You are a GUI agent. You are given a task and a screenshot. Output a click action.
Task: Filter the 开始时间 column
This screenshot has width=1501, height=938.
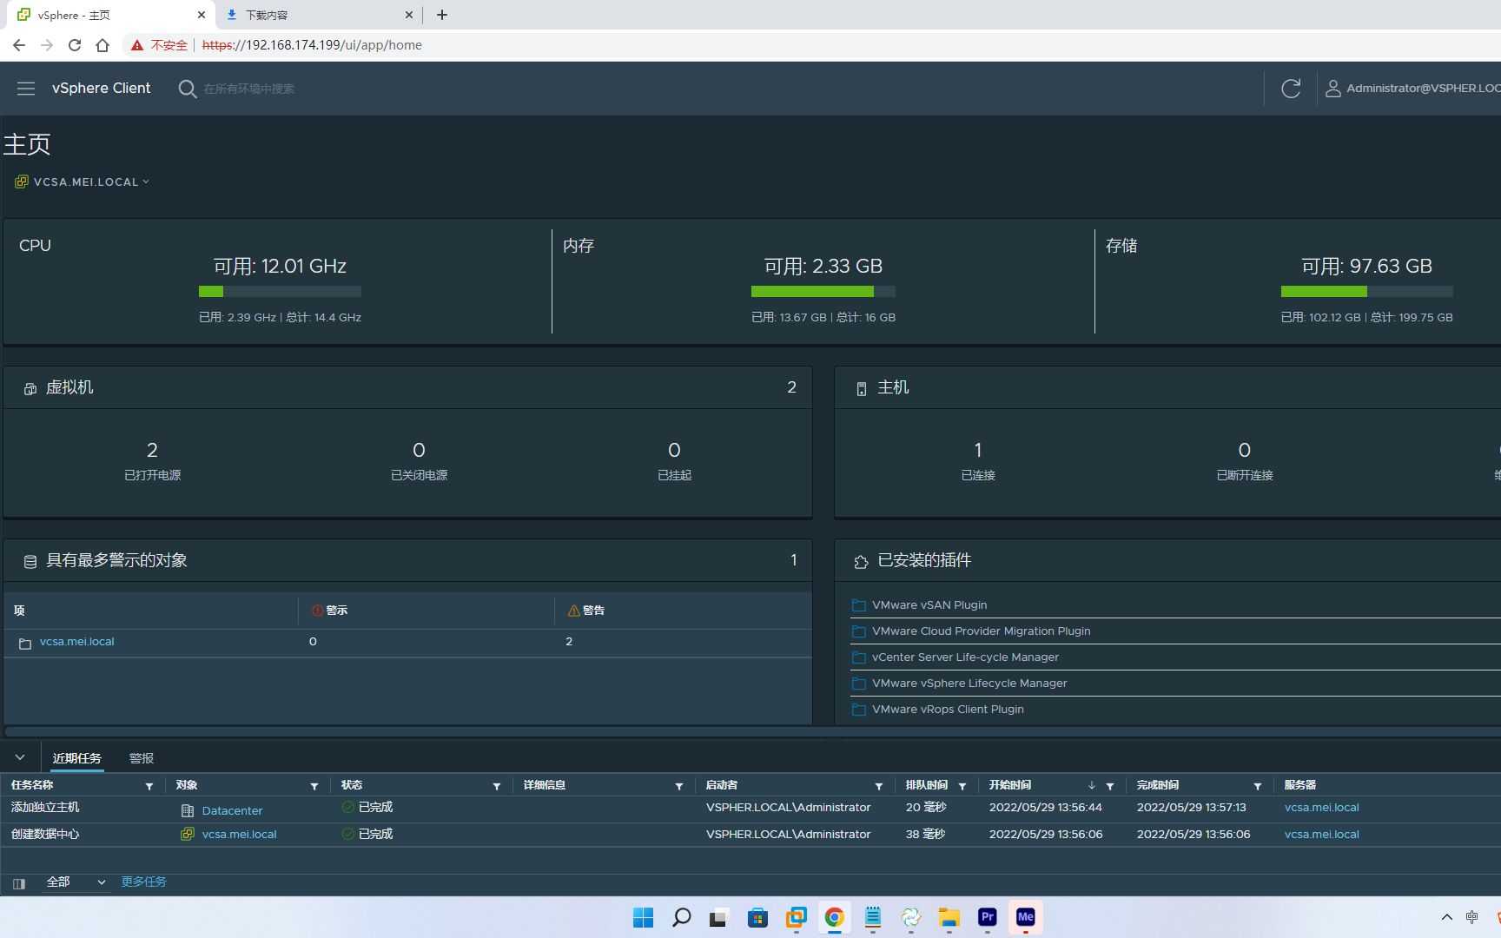(1110, 786)
